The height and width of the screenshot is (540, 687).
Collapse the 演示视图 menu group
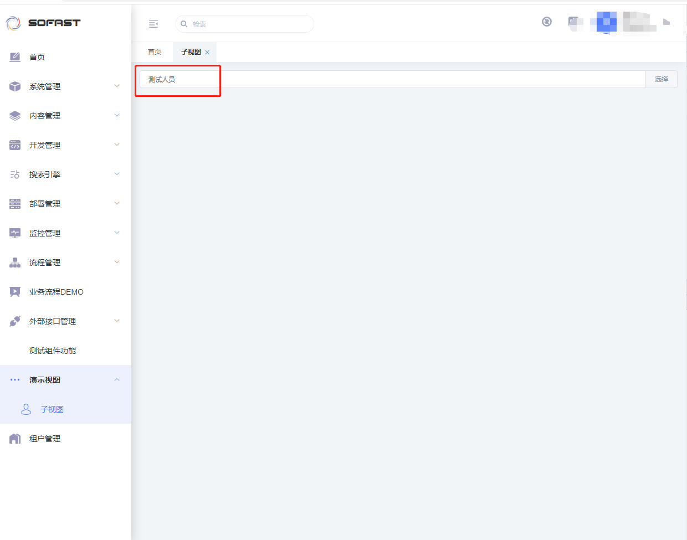pyautogui.click(x=117, y=380)
